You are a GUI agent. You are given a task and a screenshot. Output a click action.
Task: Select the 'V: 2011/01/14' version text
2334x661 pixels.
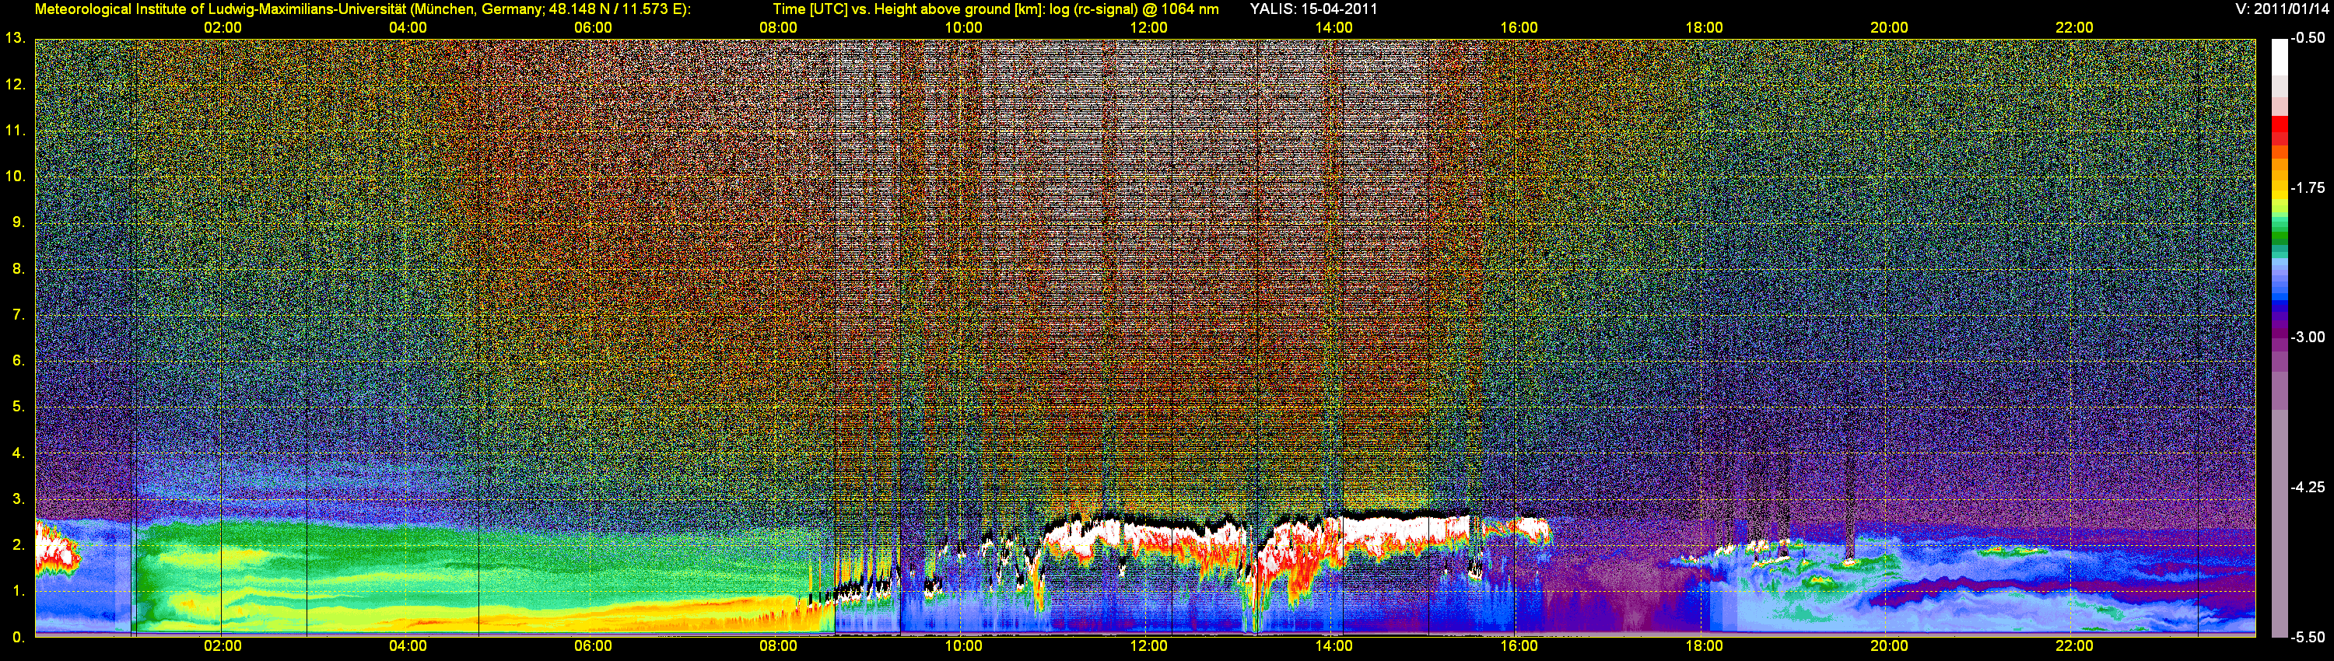(2284, 9)
